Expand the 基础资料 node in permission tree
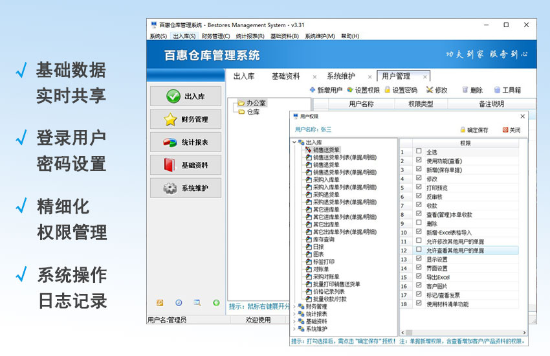This screenshot has height=356, width=550. [x=294, y=321]
